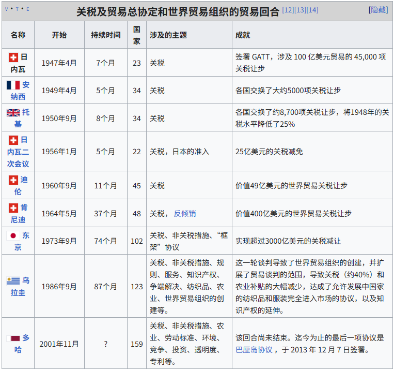Image resolution: width=394 pixels, height=370 pixels.
Task: Open template view via V link
Action: (7, 10)
